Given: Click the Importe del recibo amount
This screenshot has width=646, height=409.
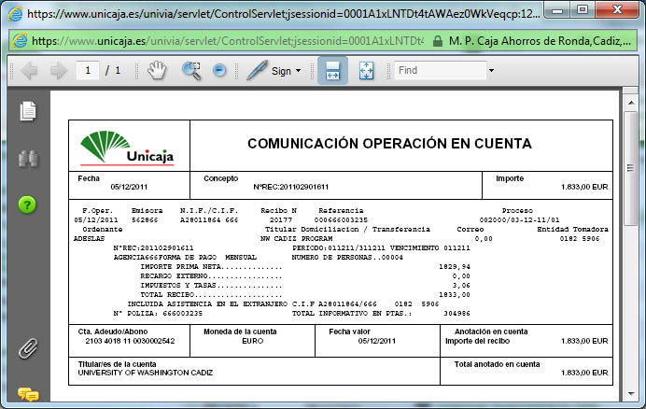Looking at the screenshot, I should (584, 341).
